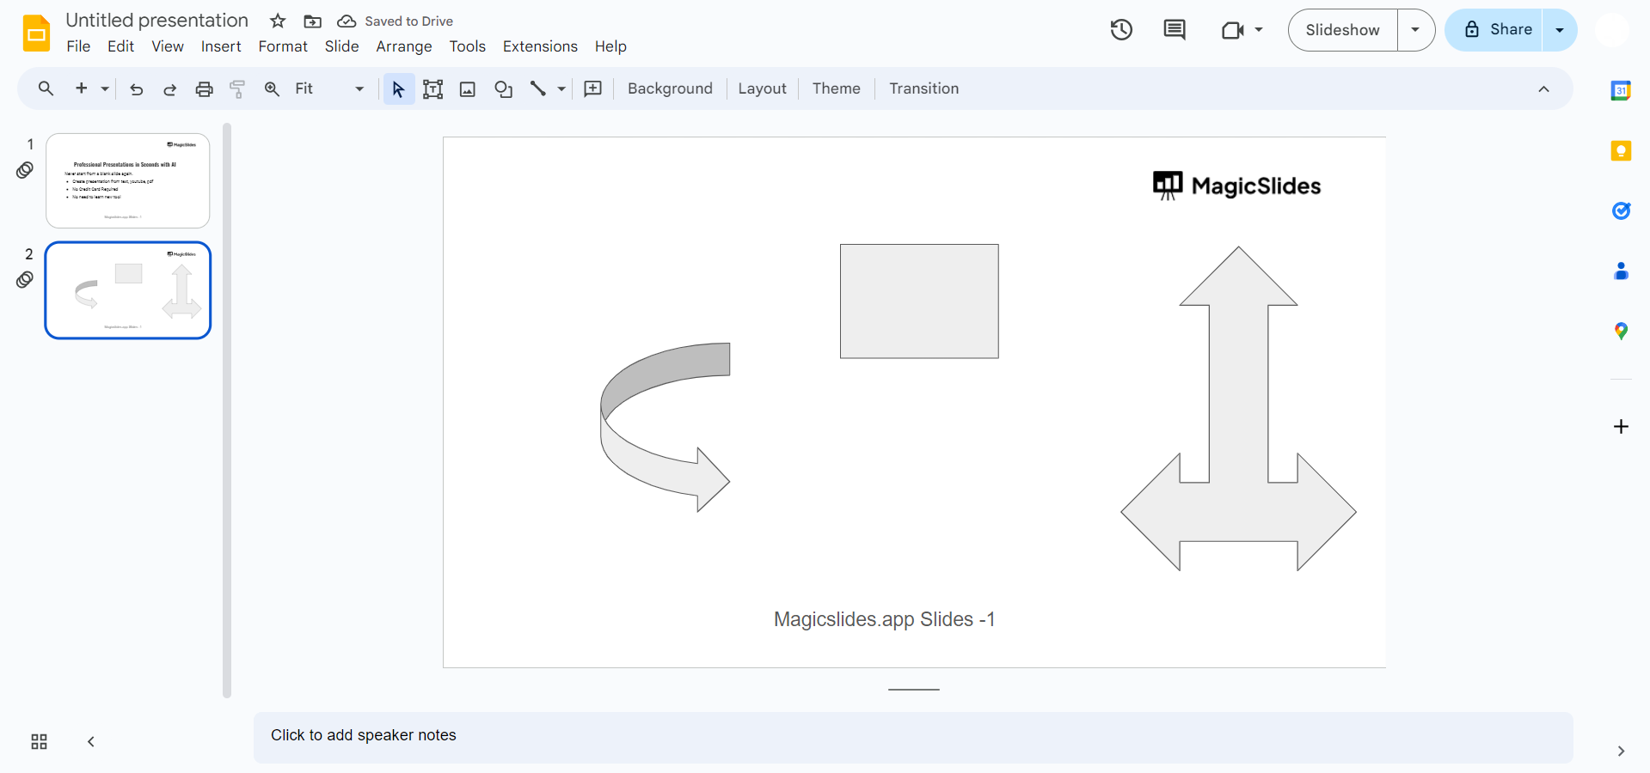Insert an image from toolbar
Image resolution: width=1650 pixels, height=773 pixels.
pos(468,88)
